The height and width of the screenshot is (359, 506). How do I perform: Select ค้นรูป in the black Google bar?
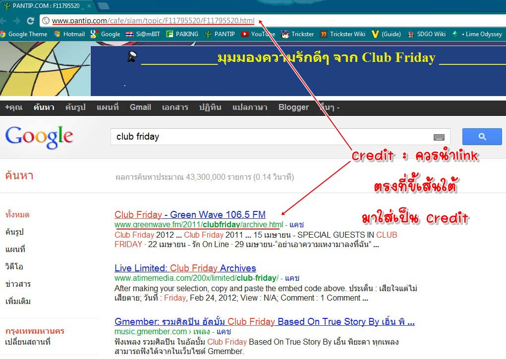75,107
